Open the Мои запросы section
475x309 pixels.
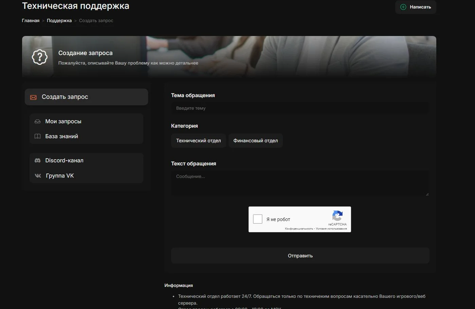(x=63, y=122)
